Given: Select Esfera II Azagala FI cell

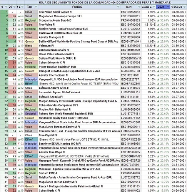Looking at the screenshot, I should [x=79, y=97].
